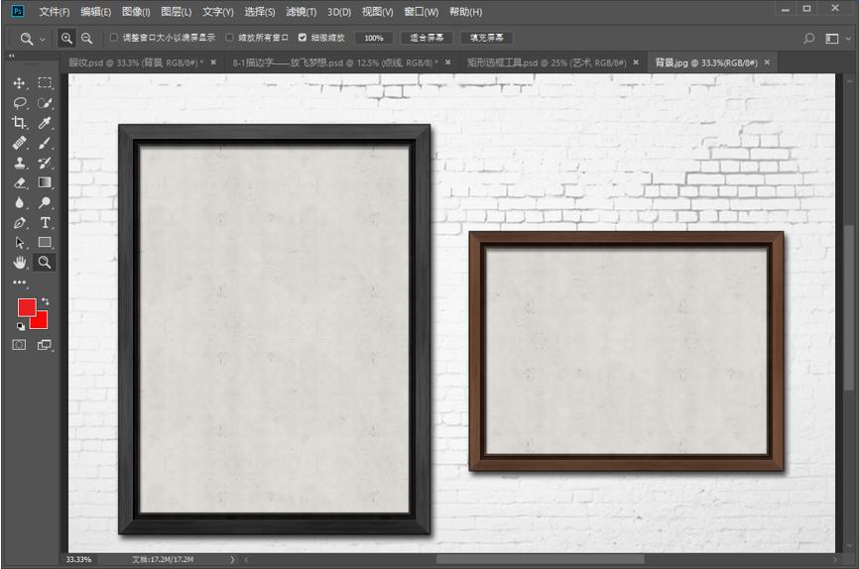This screenshot has height=569, width=859.
Task: Open the 文件(F) menu
Action: [x=55, y=12]
